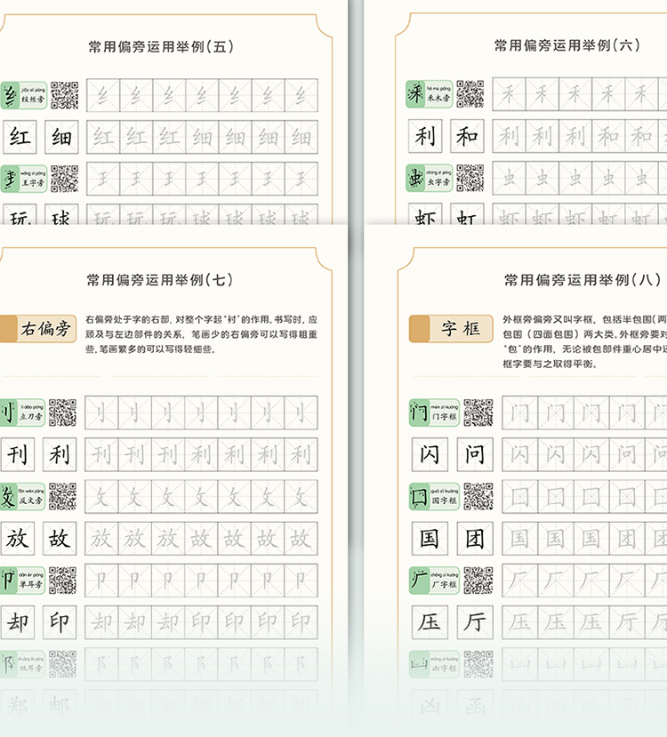Screen dimensions: 667x737
Task: Select the bold example character 压
Action: (430, 622)
